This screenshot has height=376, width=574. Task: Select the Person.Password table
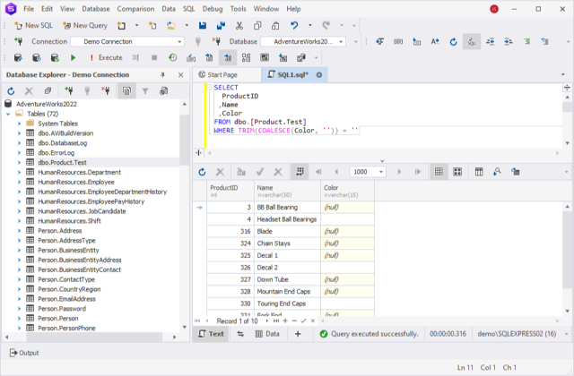(x=61, y=308)
